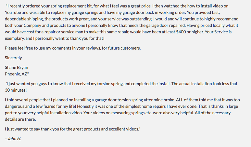251x147 pixels.
Task: Click the name "Shane Bryan"
Action: (x=17, y=67)
